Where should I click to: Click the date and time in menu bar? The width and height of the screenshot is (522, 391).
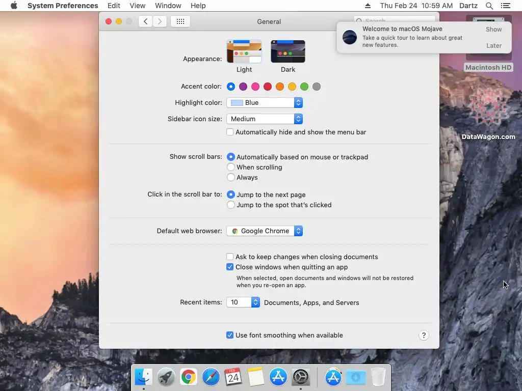(x=416, y=6)
